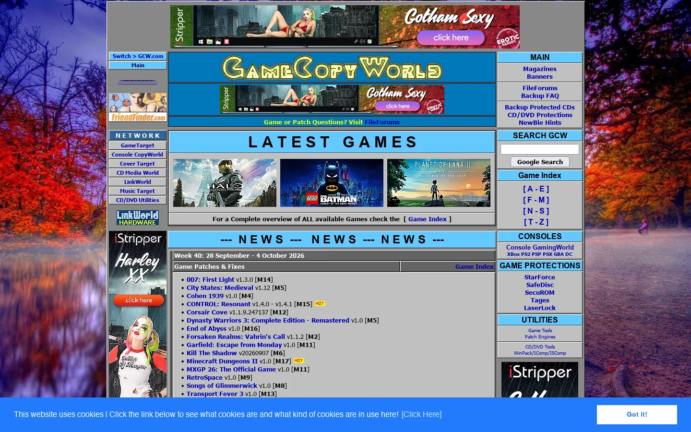
Task: Click the Gotham Sexy top banner ad
Action: click(x=345, y=27)
